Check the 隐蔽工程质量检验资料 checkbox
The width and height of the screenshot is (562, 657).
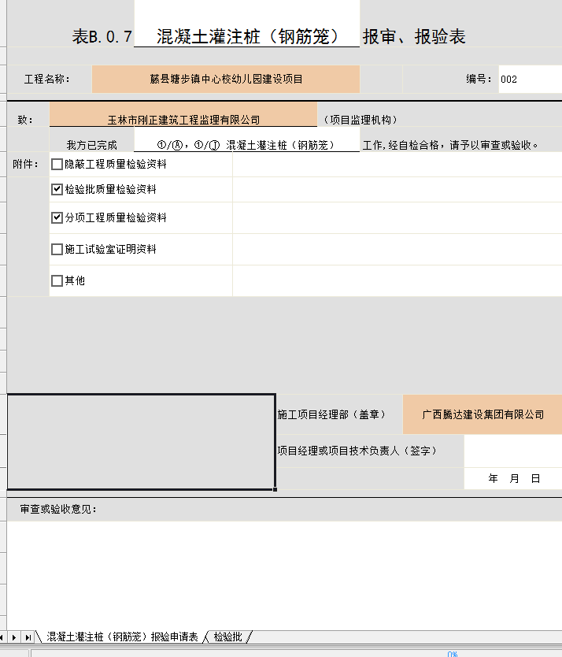pyautogui.click(x=57, y=165)
